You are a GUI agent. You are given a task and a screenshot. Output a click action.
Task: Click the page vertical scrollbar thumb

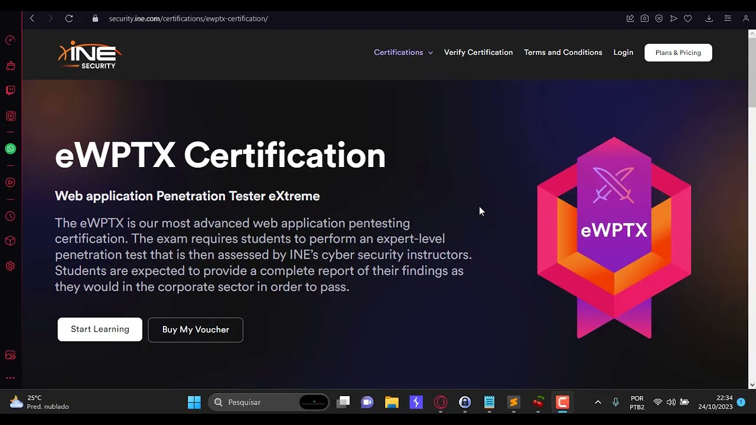tap(751, 72)
